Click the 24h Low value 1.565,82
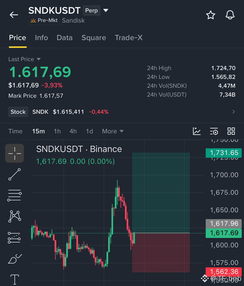 [x=223, y=77]
